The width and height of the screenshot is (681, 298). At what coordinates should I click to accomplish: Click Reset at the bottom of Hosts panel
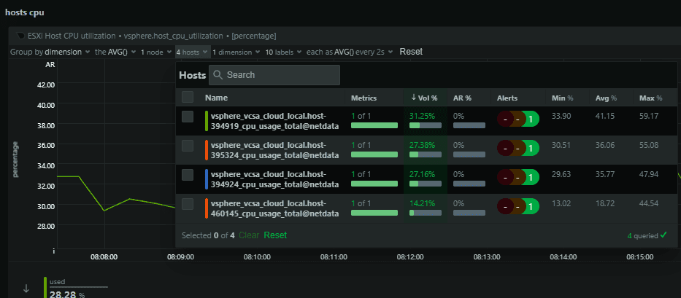coord(275,235)
